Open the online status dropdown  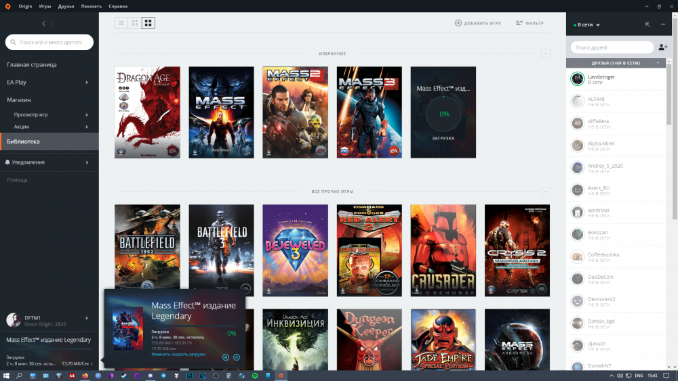[x=587, y=24]
